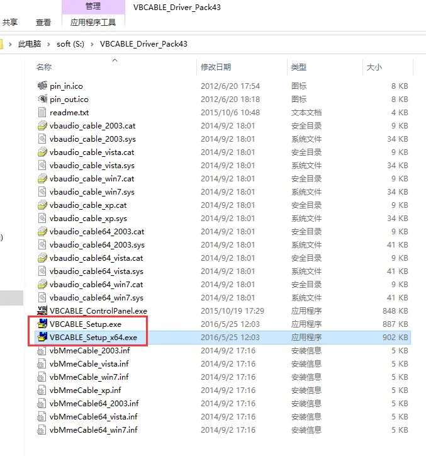This screenshot has width=426, height=456.
Task: Click the vbaudio_cable64_vista.cat catalog icon
Action: pyautogui.click(x=42, y=258)
